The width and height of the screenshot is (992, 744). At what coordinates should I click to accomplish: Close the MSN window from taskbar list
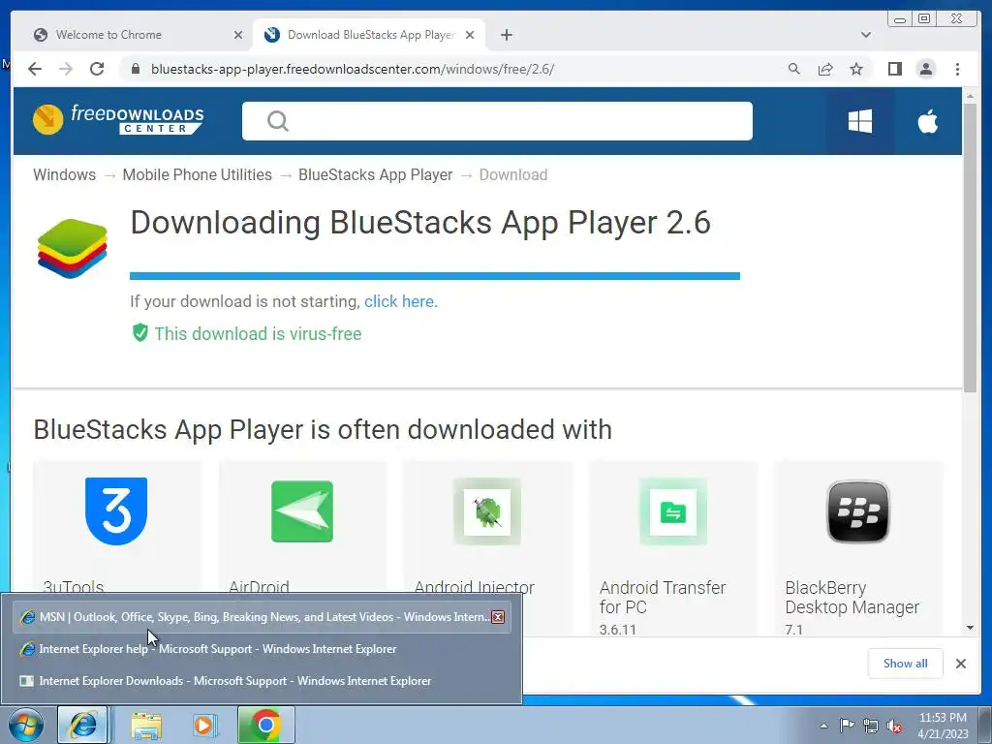[x=498, y=617]
